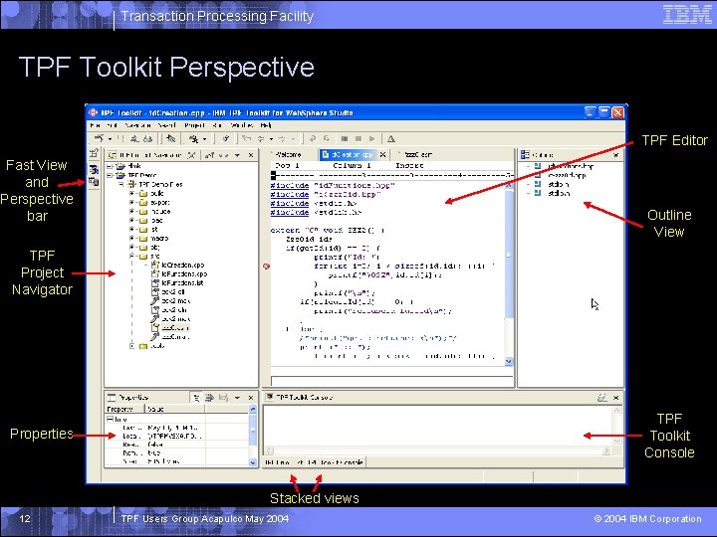This screenshot has height=537, width=717.
Task: Open the Project menu
Action: pyautogui.click(x=194, y=125)
